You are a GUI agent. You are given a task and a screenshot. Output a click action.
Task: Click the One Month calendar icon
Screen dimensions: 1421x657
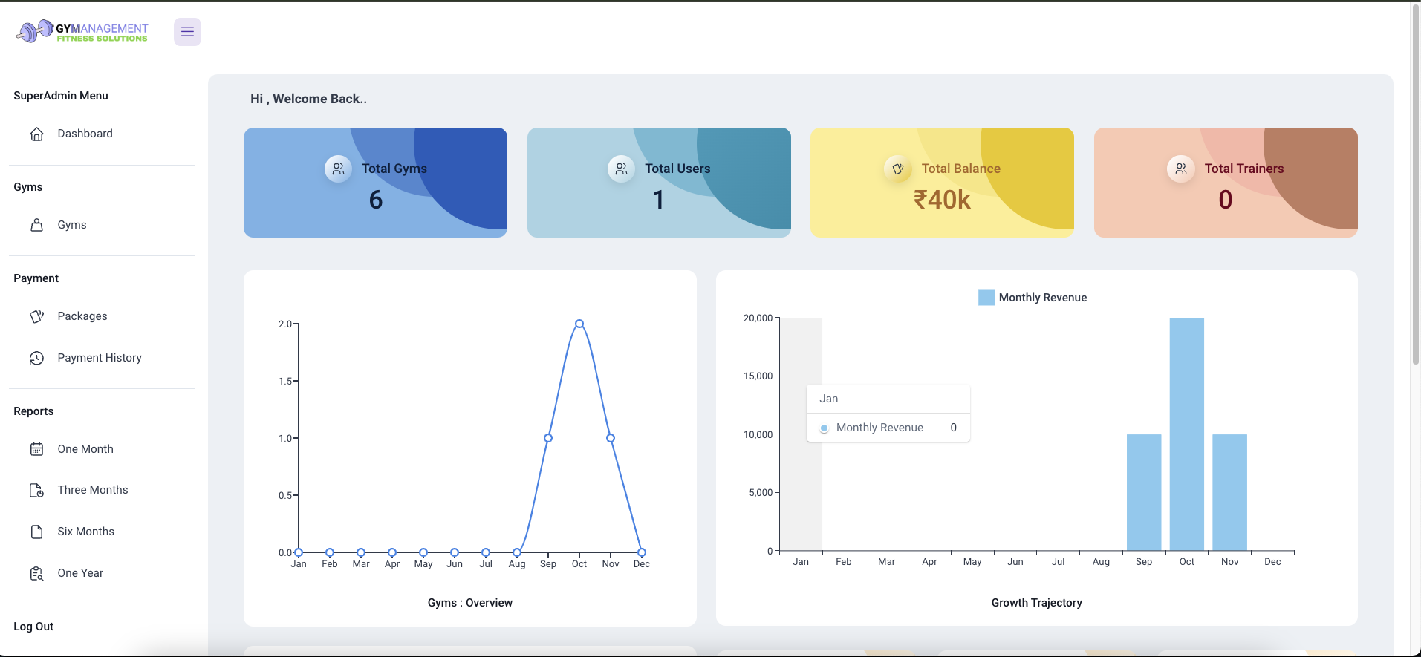click(36, 449)
